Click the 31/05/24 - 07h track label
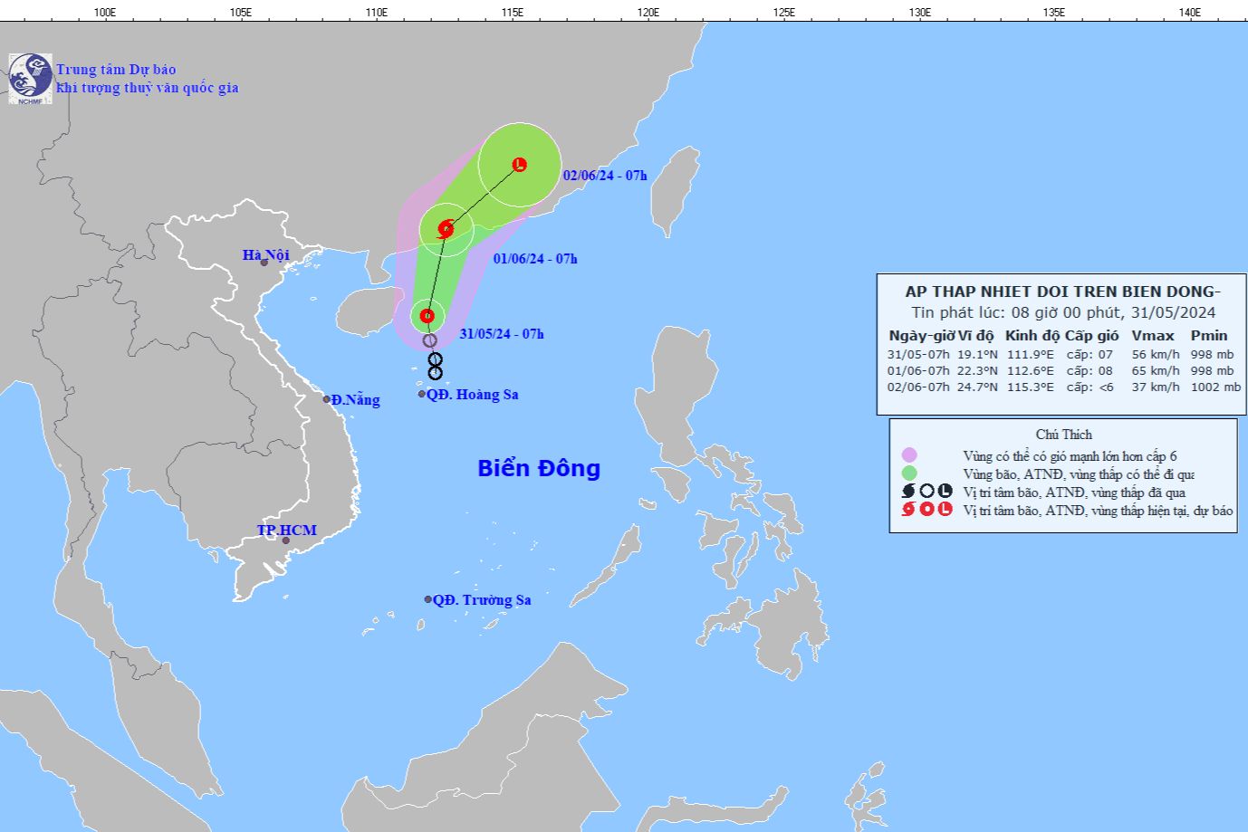The image size is (1248, 832). (502, 334)
